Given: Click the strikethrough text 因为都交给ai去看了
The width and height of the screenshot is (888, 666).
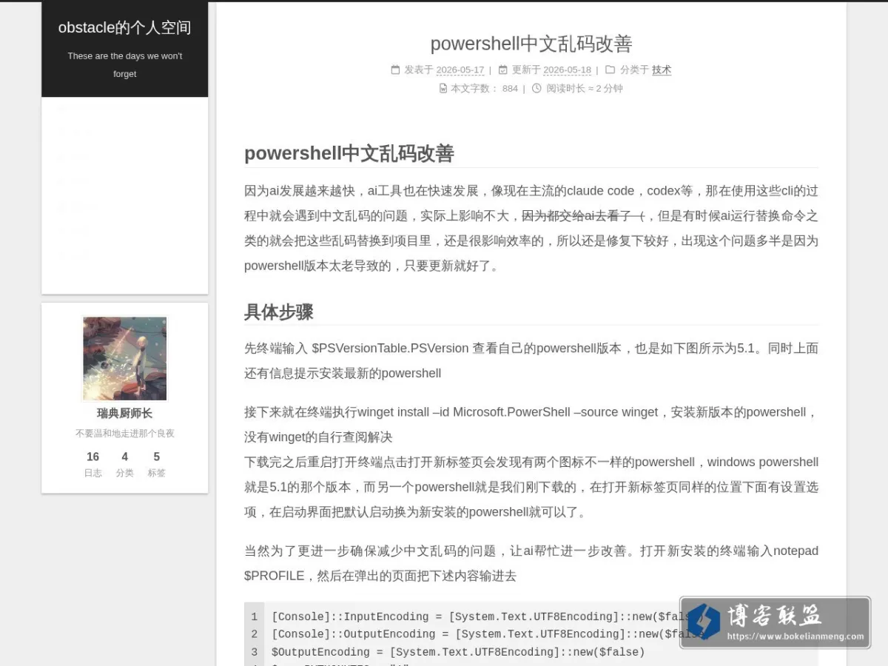Looking at the screenshot, I should point(583,216).
